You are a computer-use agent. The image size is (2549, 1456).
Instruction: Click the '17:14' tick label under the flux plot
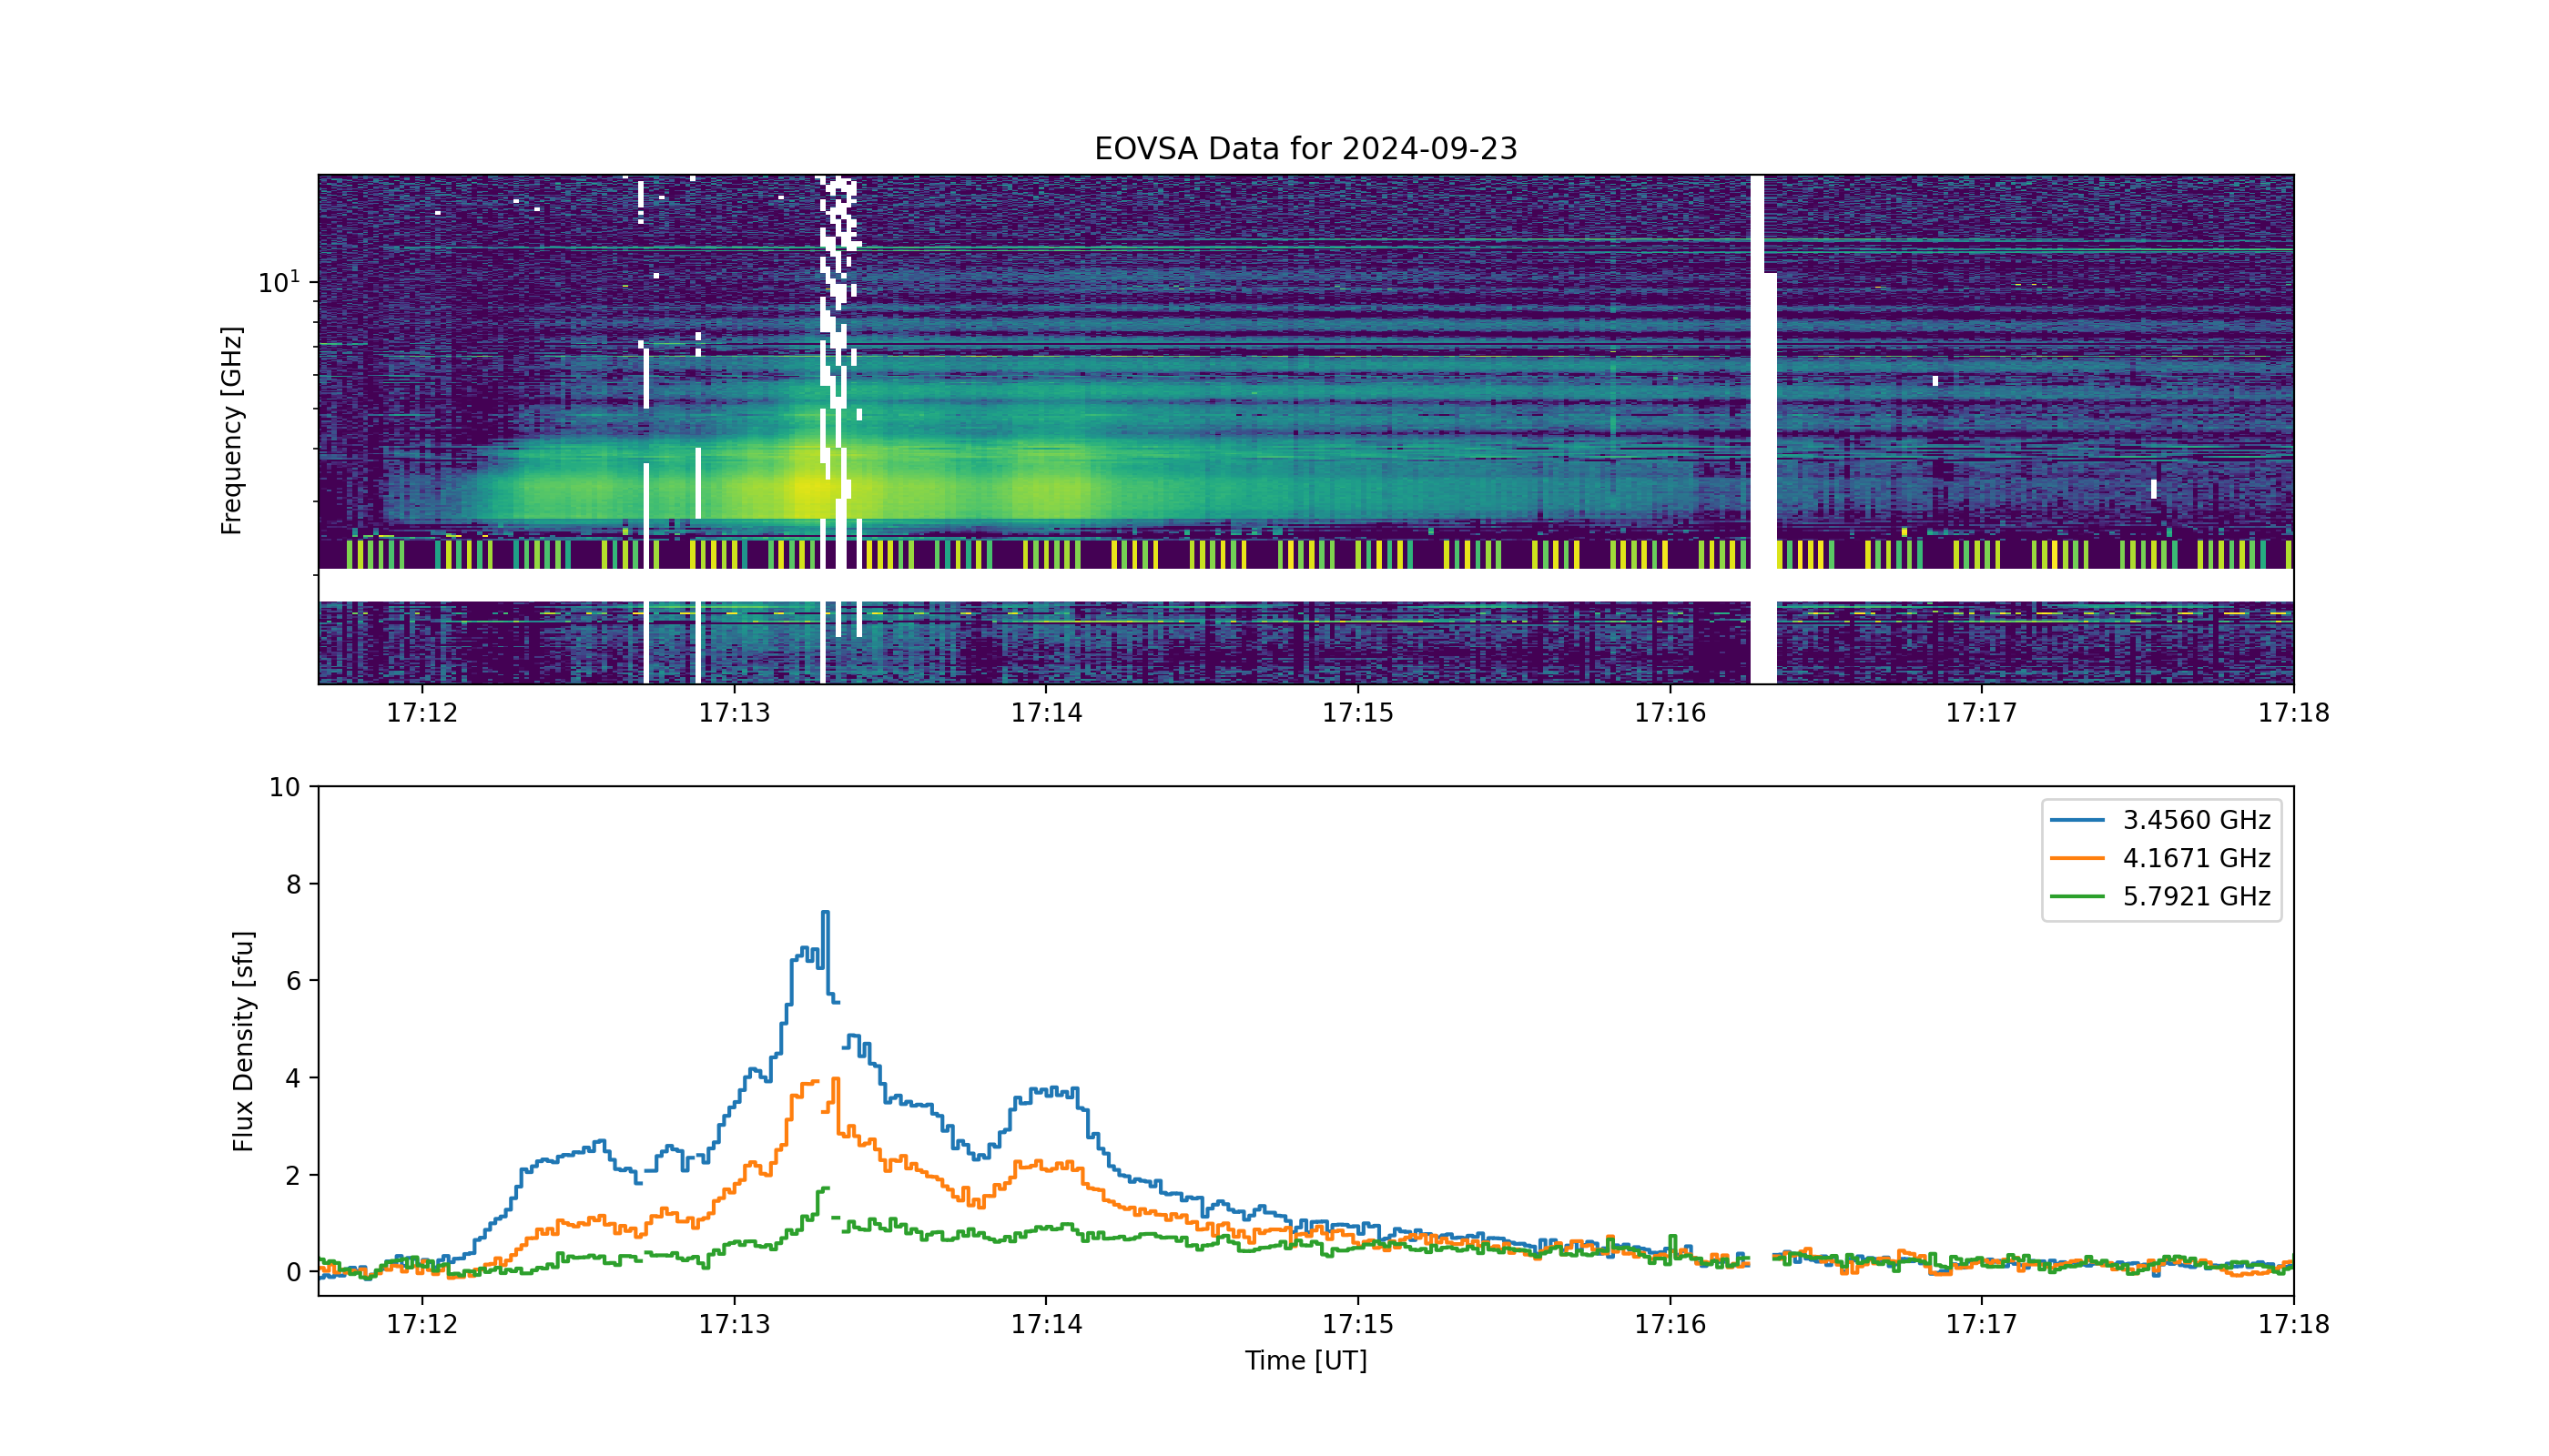click(1046, 1325)
